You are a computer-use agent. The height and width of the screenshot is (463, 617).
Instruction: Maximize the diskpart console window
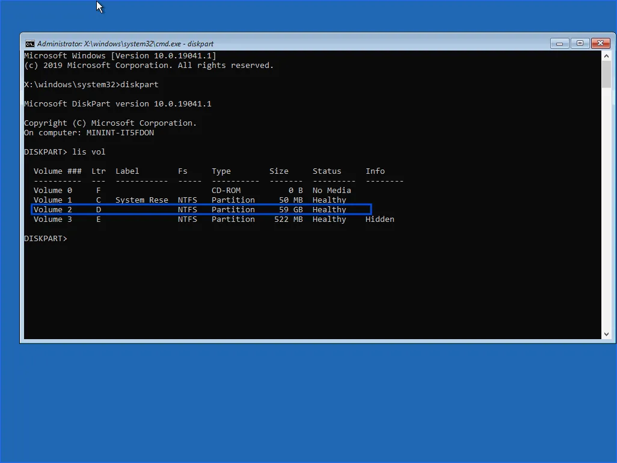tap(580, 43)
